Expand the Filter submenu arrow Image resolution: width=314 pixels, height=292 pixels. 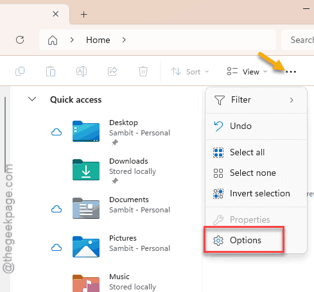292,100
